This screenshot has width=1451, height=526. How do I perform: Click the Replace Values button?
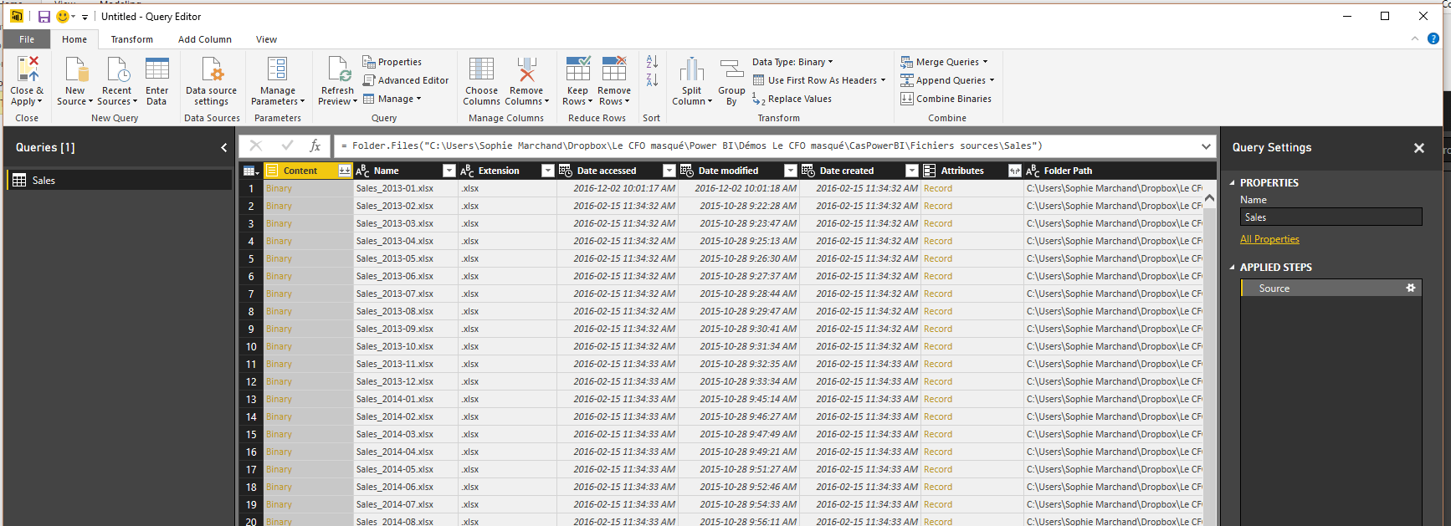[792, 99]
